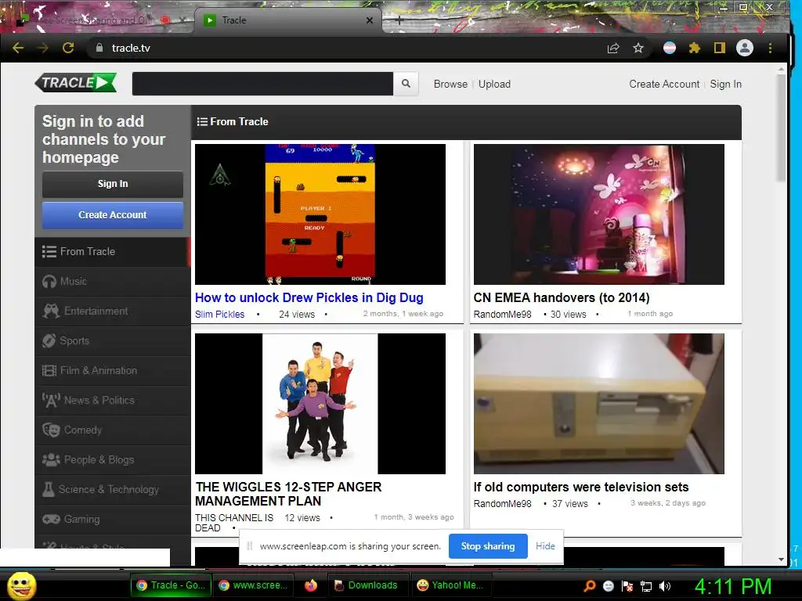Select the Gaming category

[x=113, y=519]
